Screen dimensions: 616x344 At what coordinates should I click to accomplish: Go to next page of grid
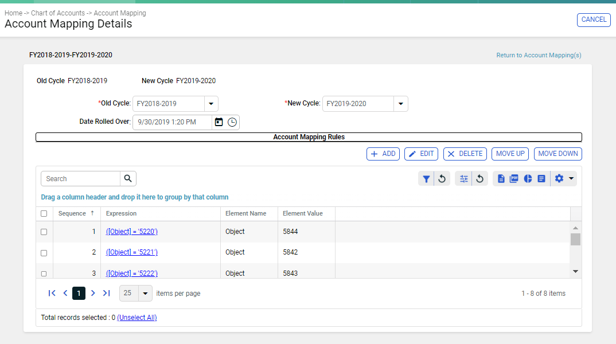click(93, 293)
